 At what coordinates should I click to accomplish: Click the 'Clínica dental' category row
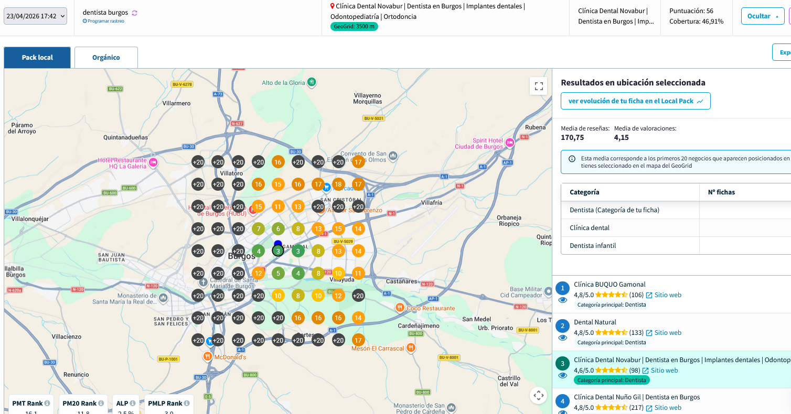click(x=676, y=228)
